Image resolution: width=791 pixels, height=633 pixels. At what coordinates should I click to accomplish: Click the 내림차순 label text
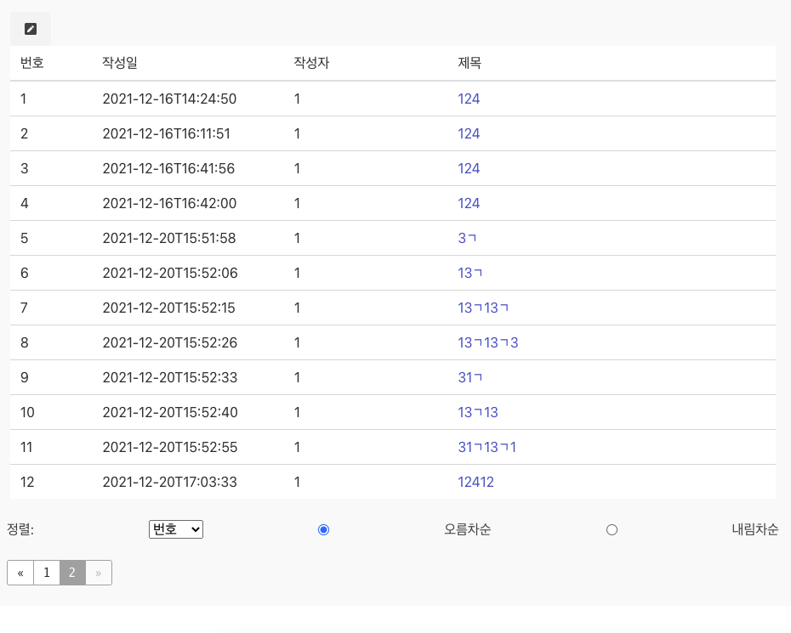pos(755,529)
